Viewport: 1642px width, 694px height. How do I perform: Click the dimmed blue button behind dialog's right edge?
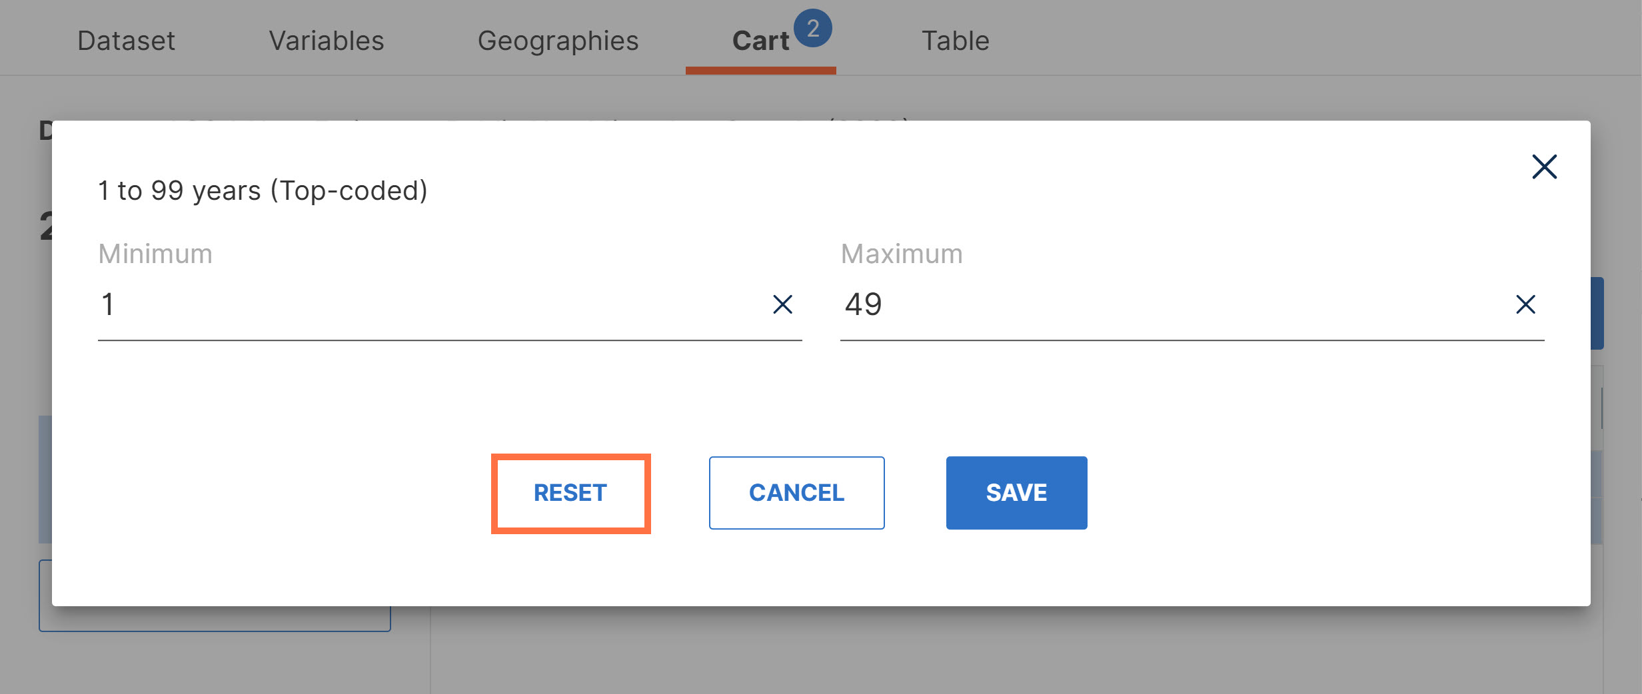[x=1597, y=313]
